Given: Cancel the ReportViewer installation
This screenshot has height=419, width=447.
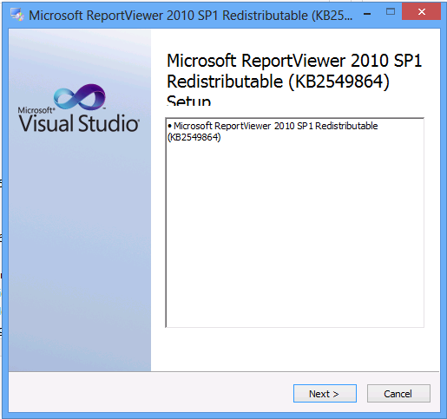Looking at the screenshot, I should tap(398, 393).
